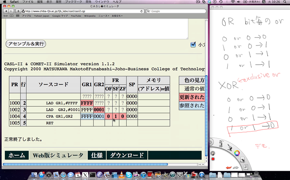Click the Safari forward navigation arrow
Screen dimensions: 290x180
tap(11, 11)
